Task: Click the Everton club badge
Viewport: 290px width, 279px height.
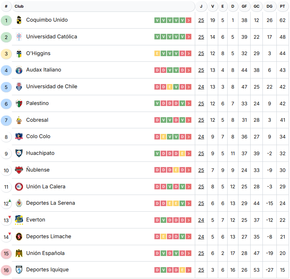Action: coord(19,220)
